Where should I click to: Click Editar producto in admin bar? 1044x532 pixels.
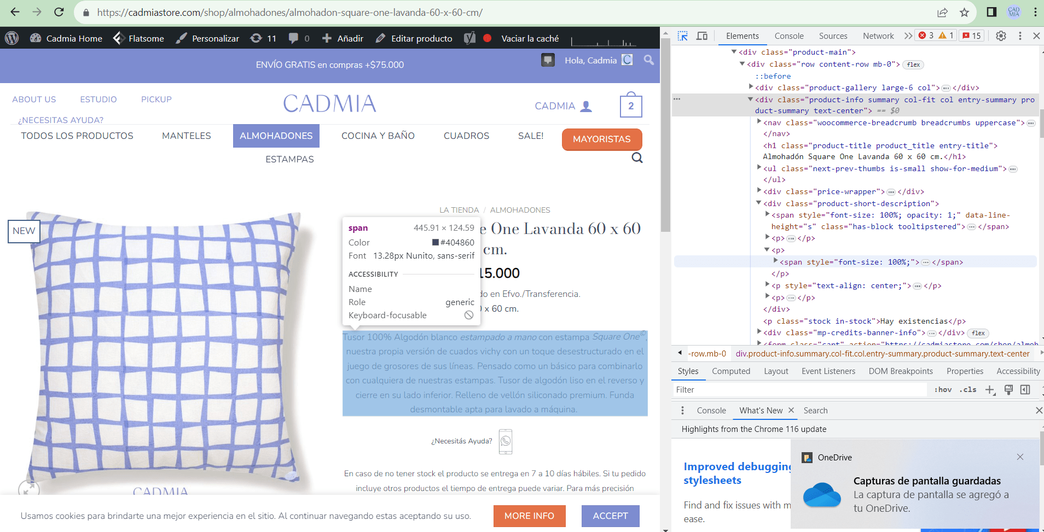(414, 38)
